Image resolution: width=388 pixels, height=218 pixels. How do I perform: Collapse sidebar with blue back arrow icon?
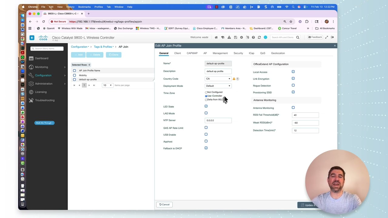32,38
